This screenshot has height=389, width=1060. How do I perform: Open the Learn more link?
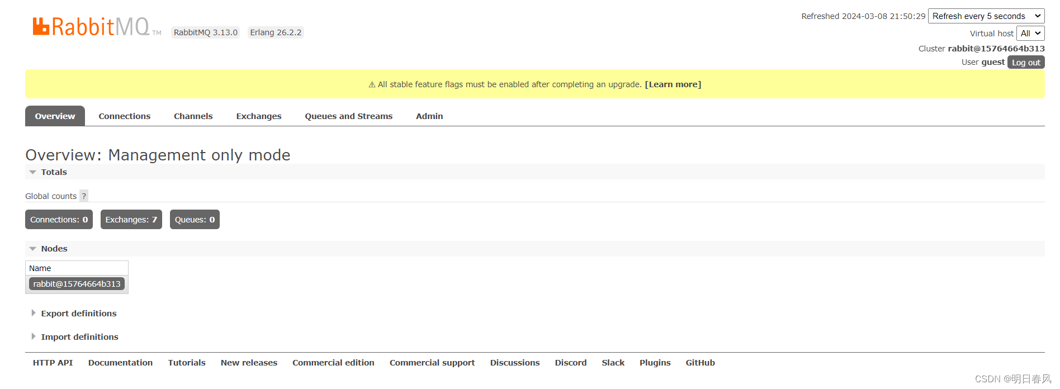pos(673,84)
